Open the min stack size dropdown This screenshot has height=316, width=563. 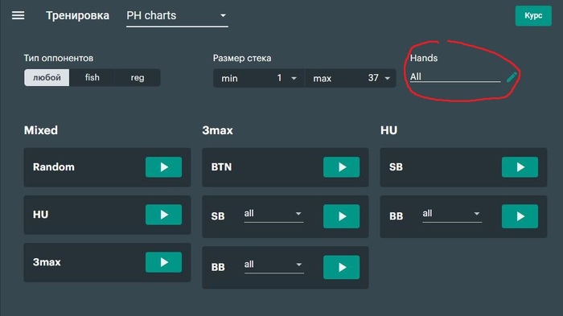[x=258, y=78]
